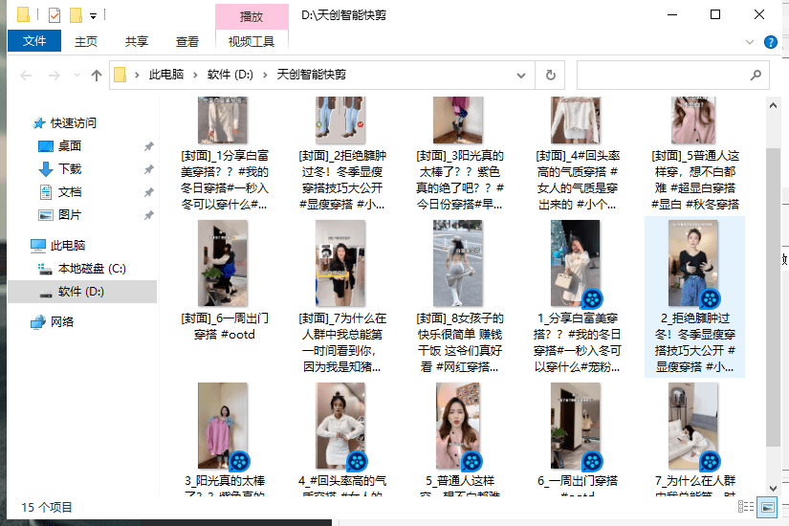Expand the address bar history dropdown
Viewport: 789px width, 526px height.
521,76
